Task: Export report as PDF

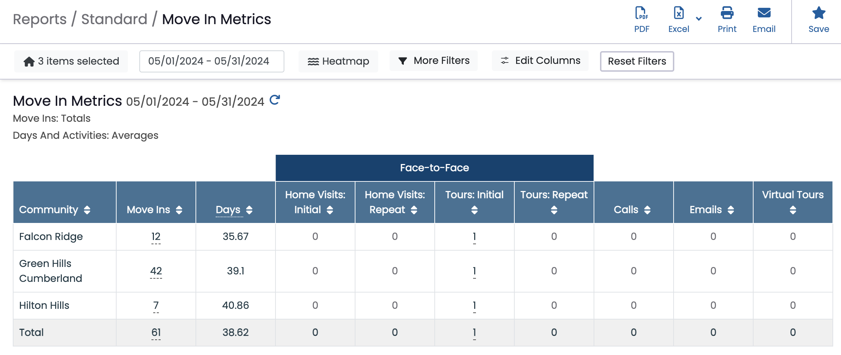Action: [642, 20]
